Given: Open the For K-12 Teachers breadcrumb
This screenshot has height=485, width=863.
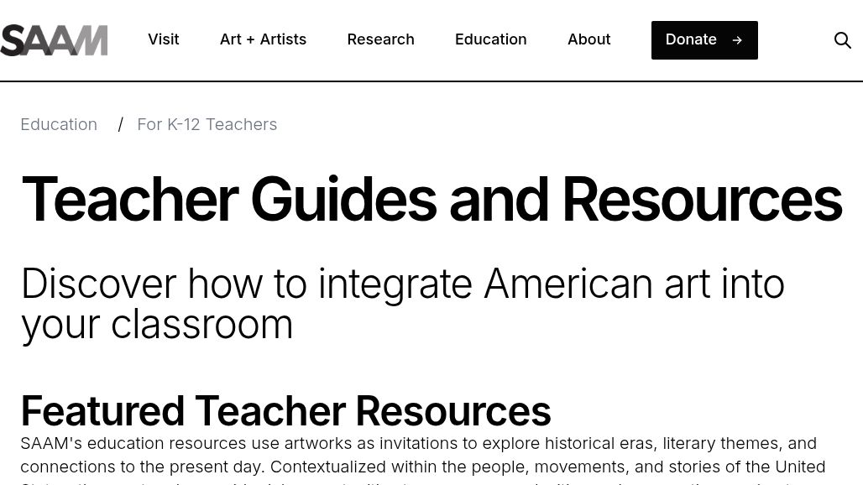Looking at the screenshot, I should click(x=207, y=124).
